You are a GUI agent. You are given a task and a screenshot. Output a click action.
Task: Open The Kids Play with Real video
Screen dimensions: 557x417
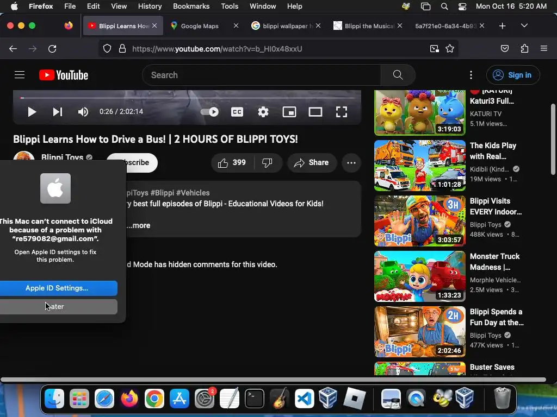419,166
